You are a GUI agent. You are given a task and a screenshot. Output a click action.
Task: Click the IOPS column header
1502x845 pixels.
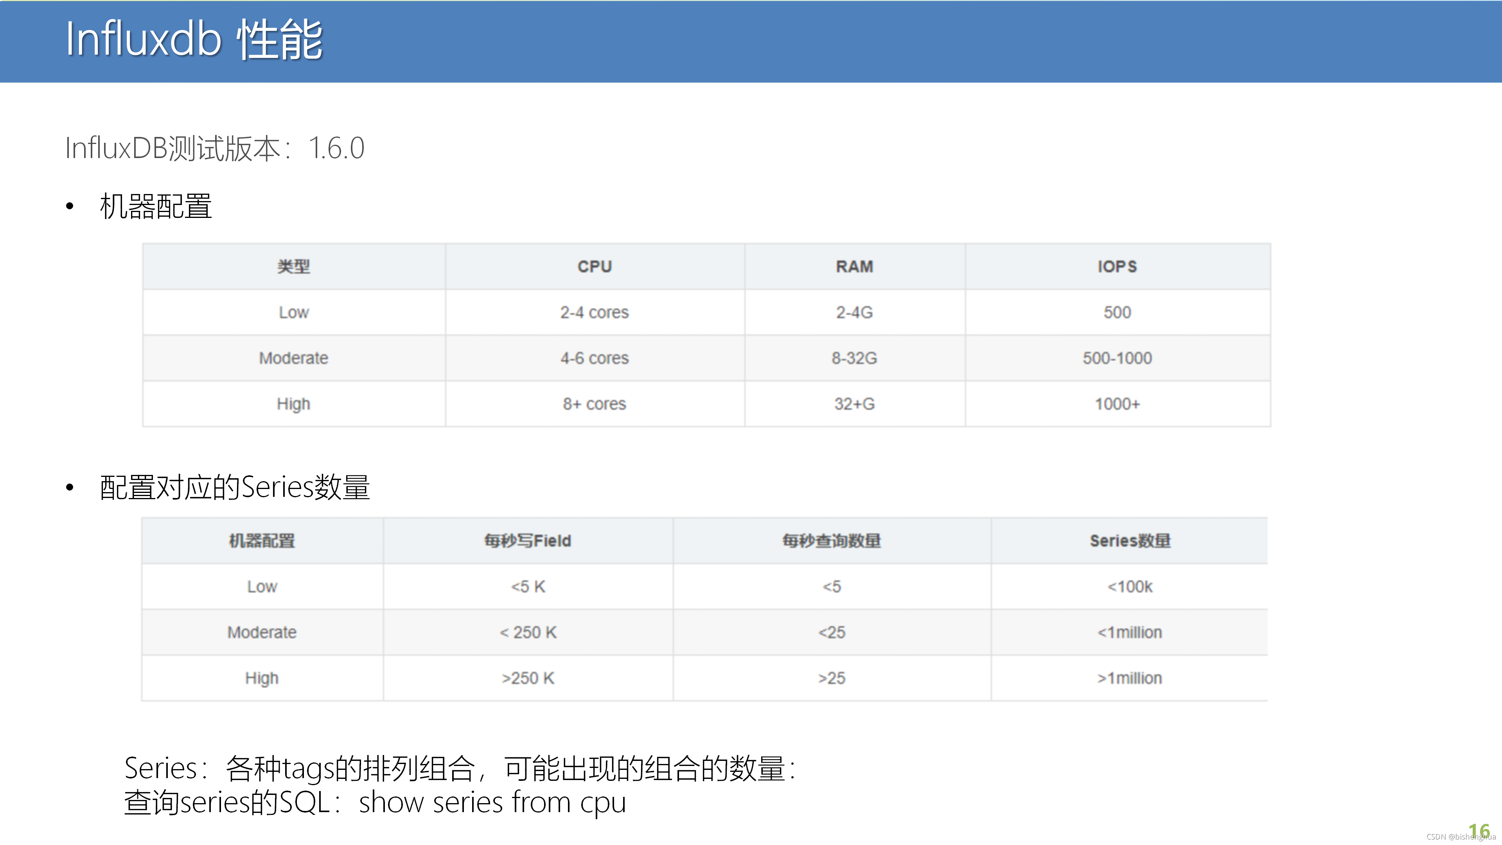pos(1117,266)
